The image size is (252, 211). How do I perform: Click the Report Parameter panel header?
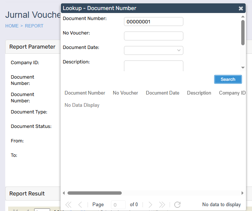click(33, 47)
